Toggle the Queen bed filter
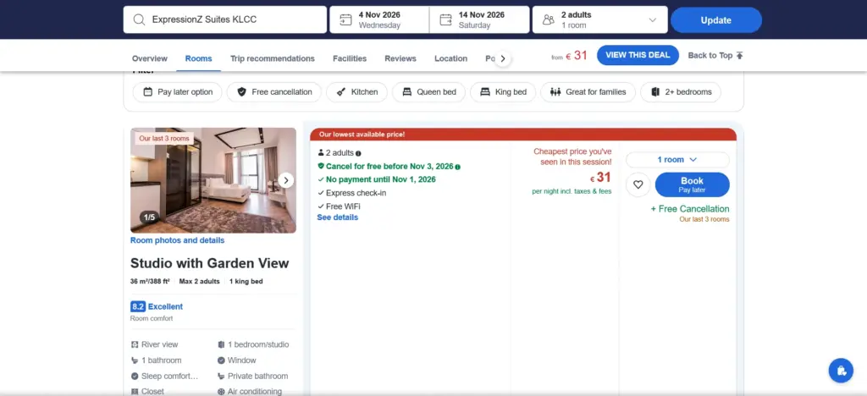 tap(428, 92)
